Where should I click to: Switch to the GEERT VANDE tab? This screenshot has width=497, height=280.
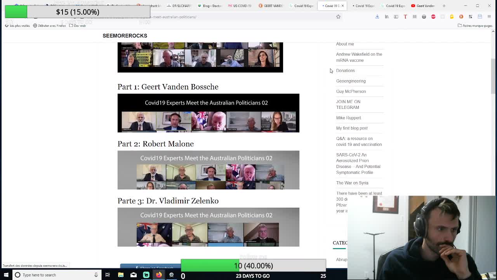tap(271, 6)
